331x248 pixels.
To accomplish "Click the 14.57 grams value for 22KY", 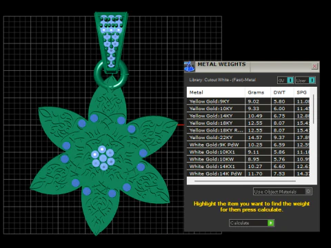I will point(255,137).
